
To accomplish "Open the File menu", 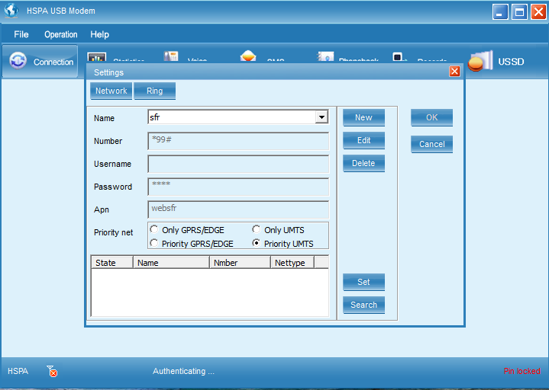I will pyautogui.click(x=21, y=34).
